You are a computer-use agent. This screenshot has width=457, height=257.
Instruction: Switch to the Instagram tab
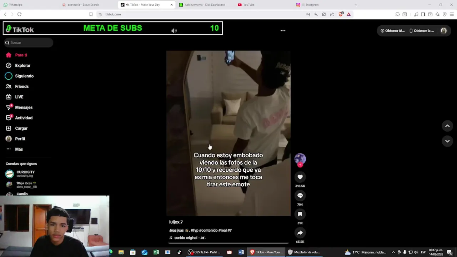(x=322, y=5)
